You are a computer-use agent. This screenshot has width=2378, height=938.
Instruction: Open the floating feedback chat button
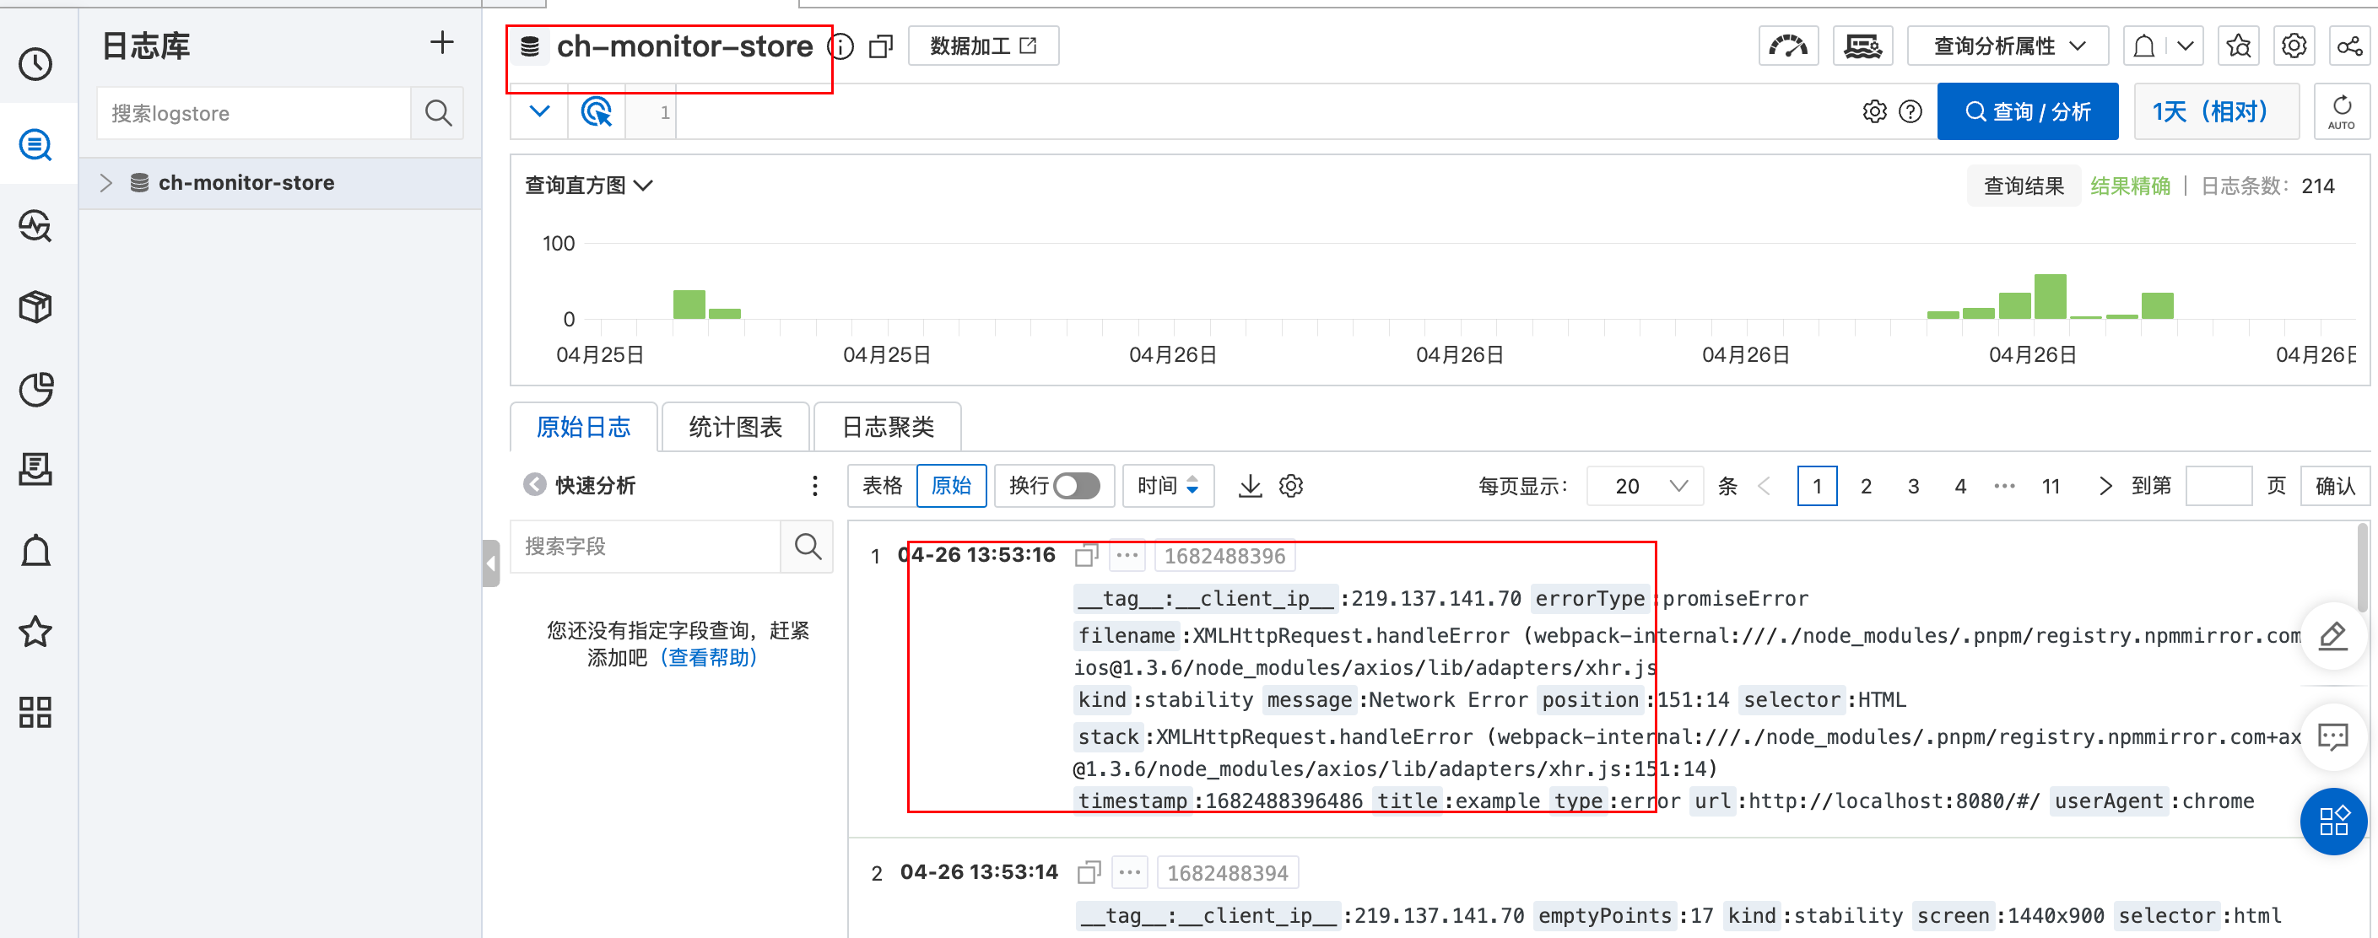pyautogui.click(x=2332, y=736)
